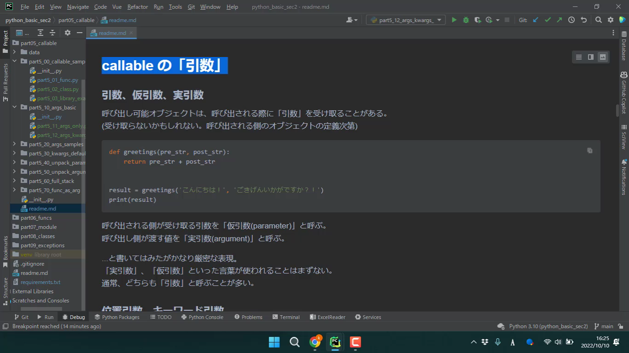Show Git history clock icon
Screen dimensions: 629x353
coord(572,20)
